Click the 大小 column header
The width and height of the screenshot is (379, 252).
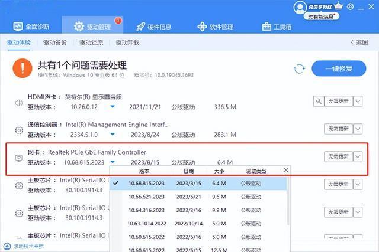[219, 171]
